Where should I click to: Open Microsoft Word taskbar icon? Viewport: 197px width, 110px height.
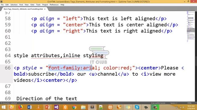(x=30, y=107)
